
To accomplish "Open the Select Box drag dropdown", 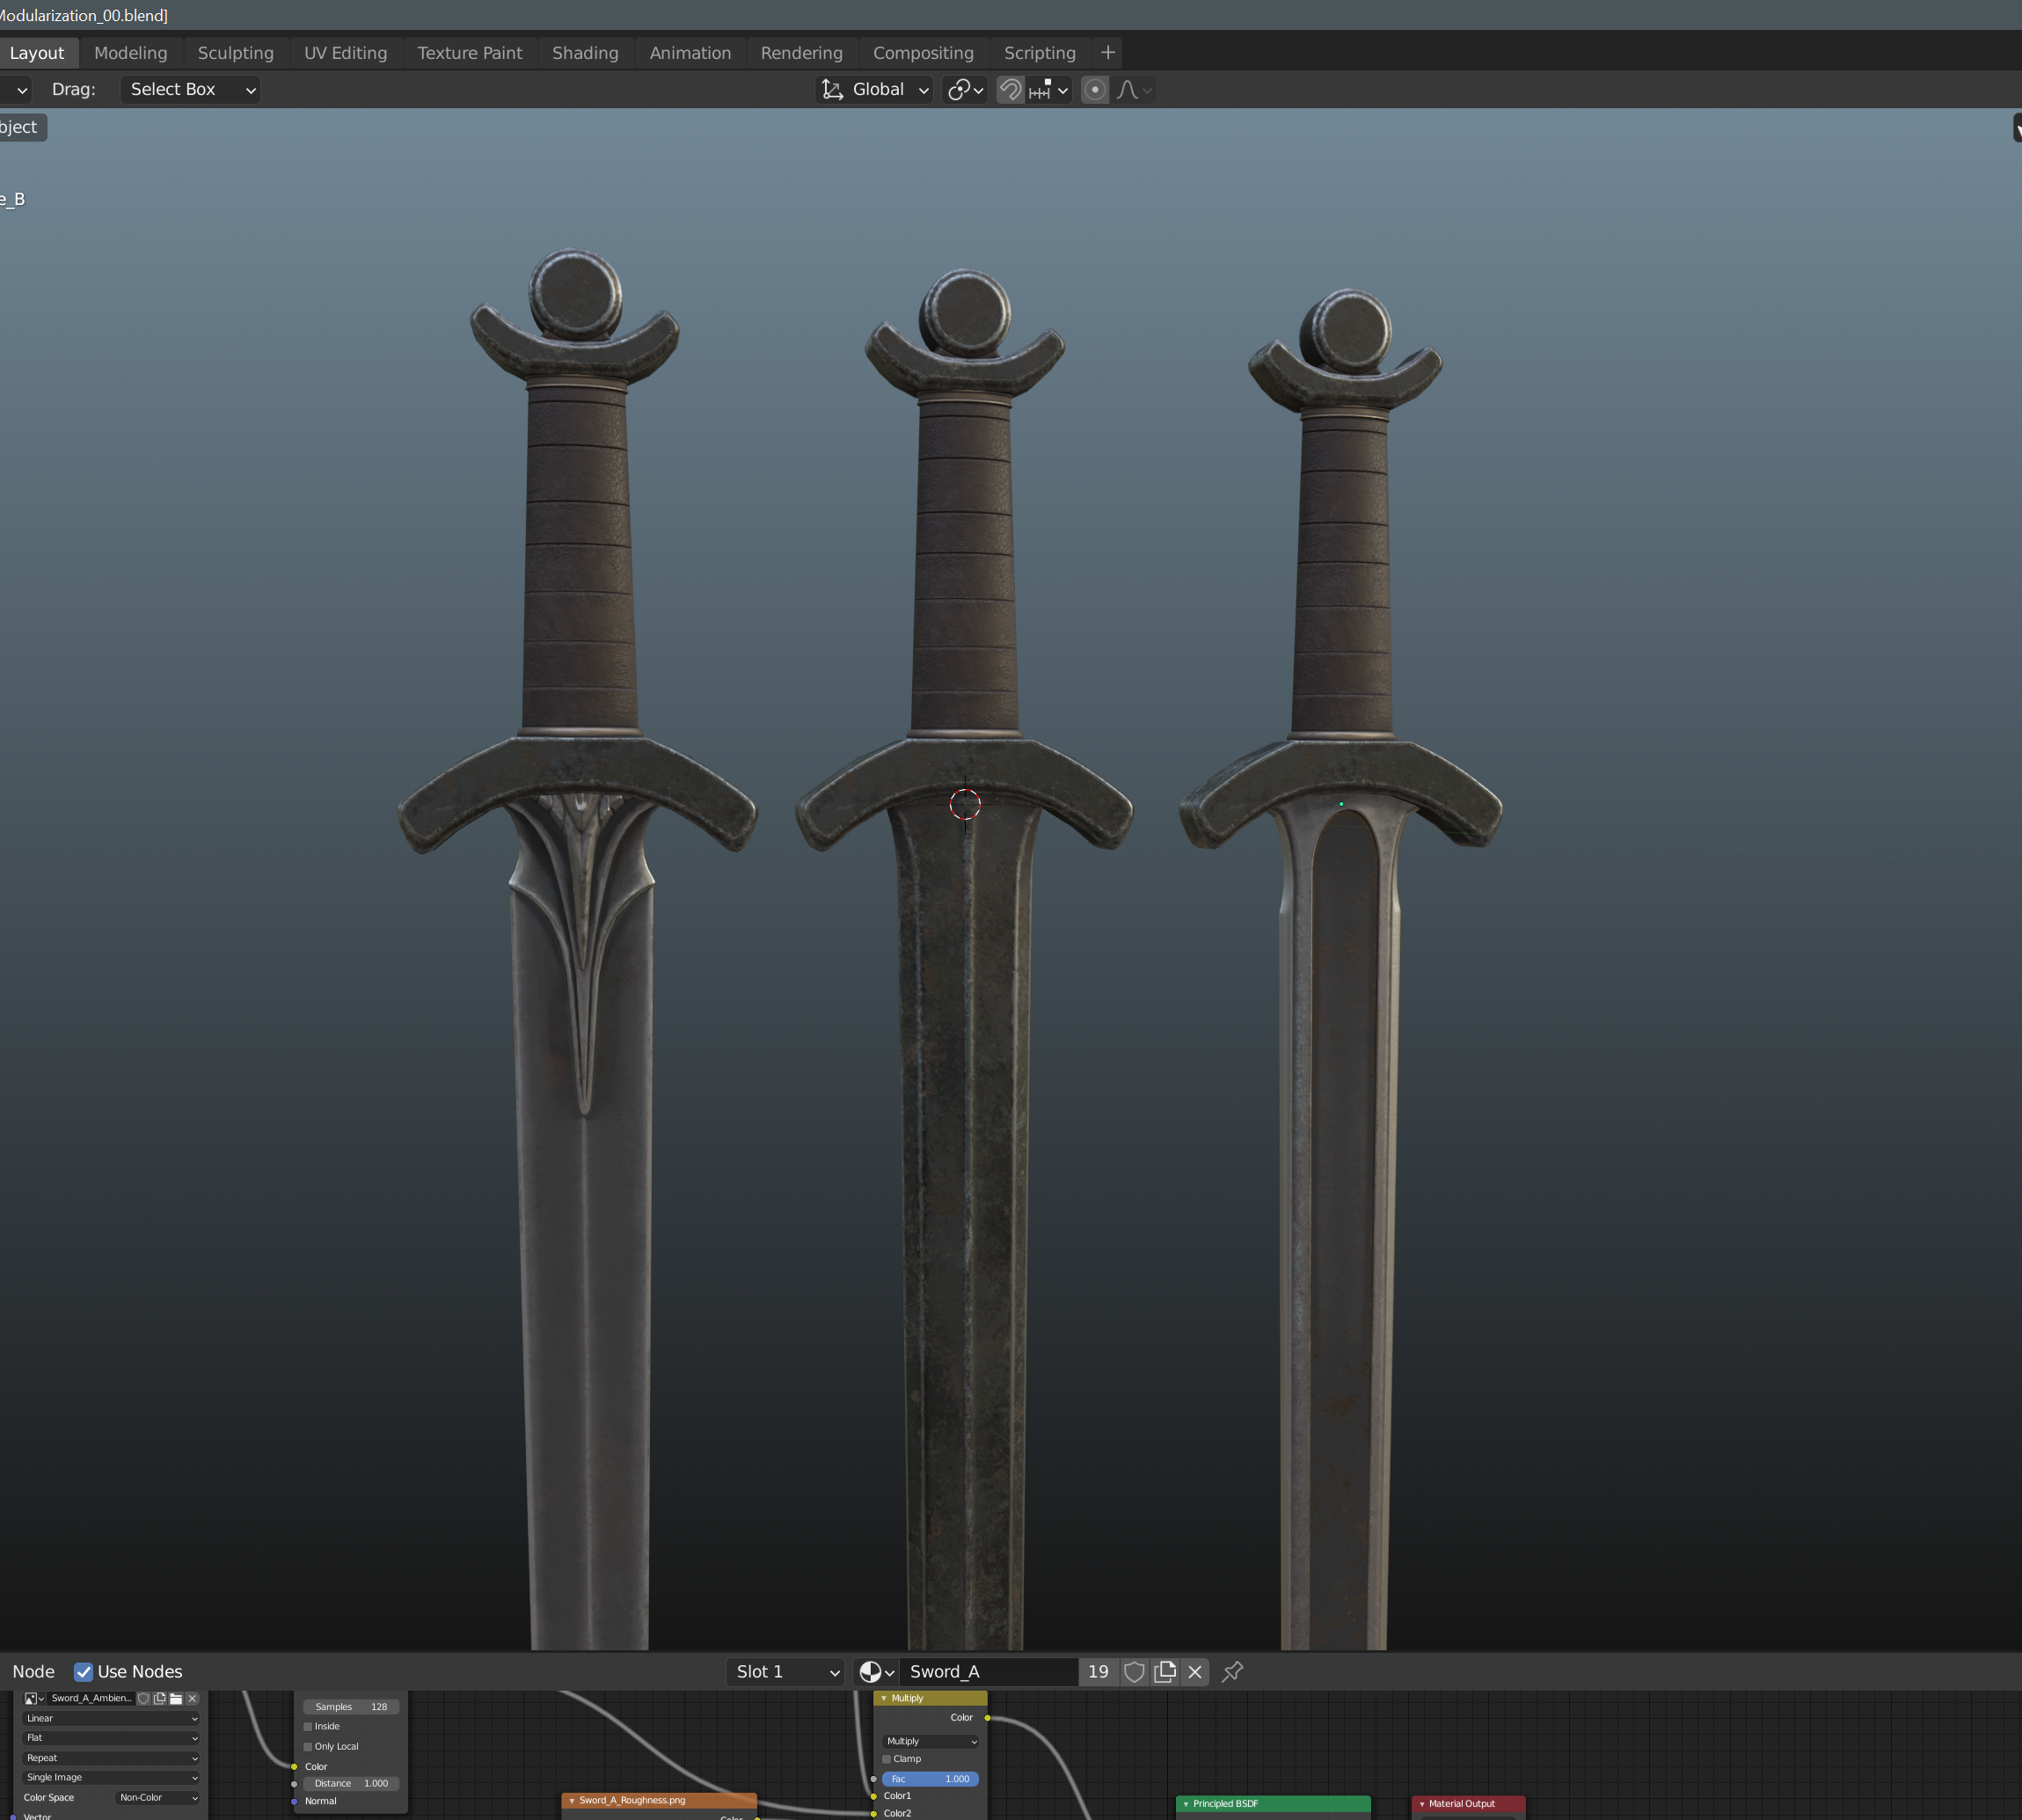I will pos(190,90).
